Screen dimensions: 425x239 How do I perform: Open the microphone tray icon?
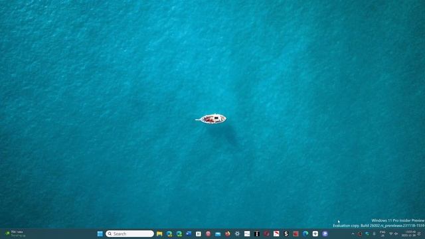375,234
